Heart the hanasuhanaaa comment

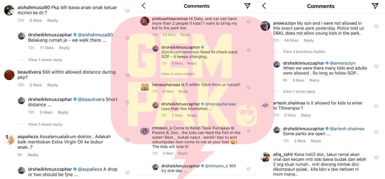(248, 88)
